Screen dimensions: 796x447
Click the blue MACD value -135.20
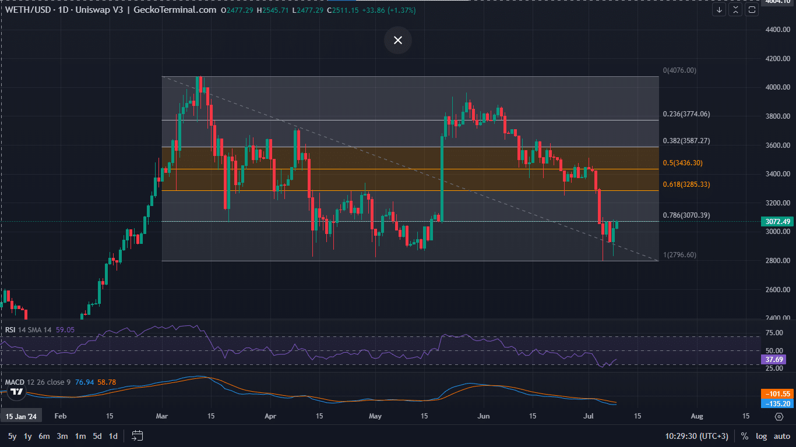[777, 403]
